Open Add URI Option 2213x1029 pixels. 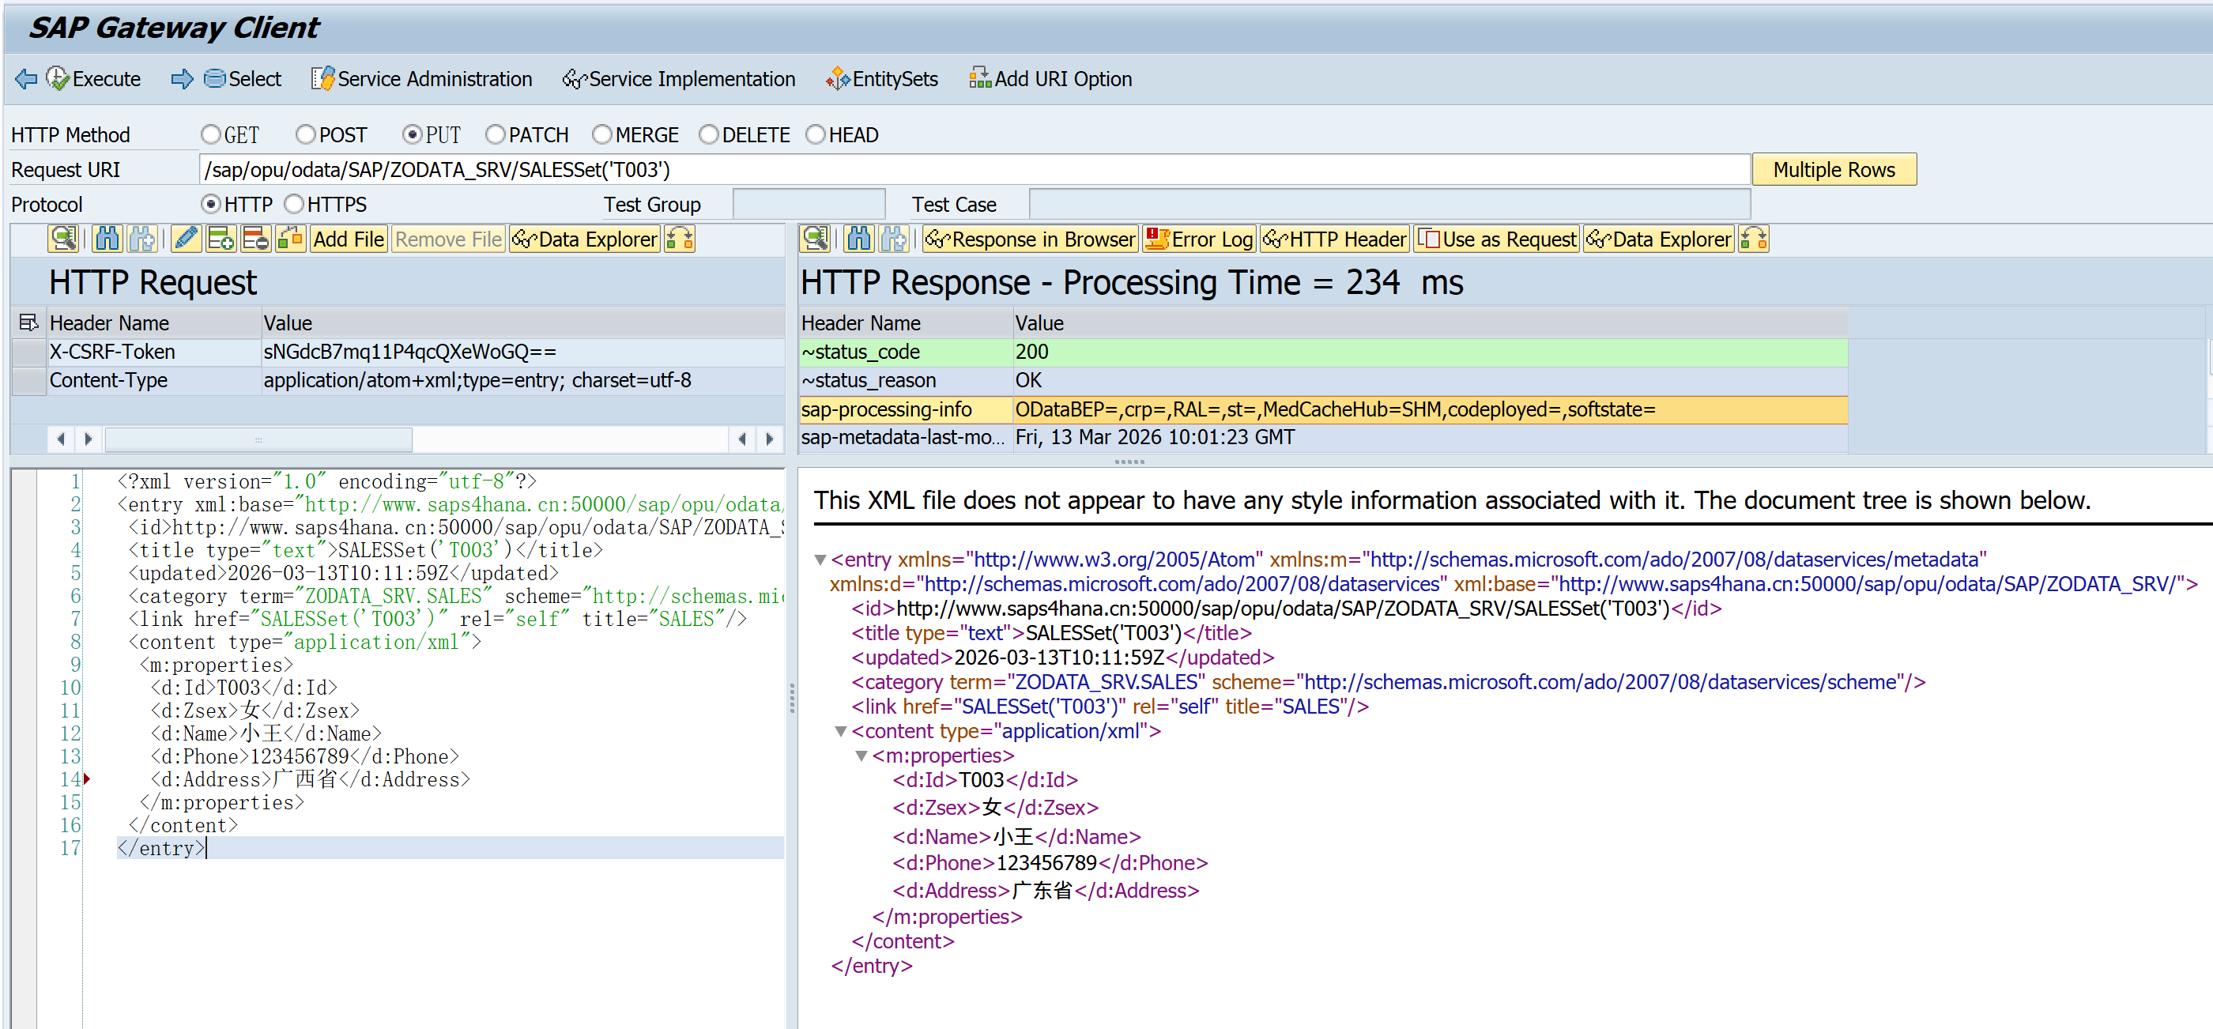1050,79
